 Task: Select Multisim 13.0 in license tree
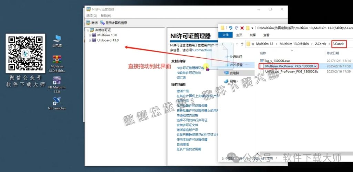tap(107, 35)
